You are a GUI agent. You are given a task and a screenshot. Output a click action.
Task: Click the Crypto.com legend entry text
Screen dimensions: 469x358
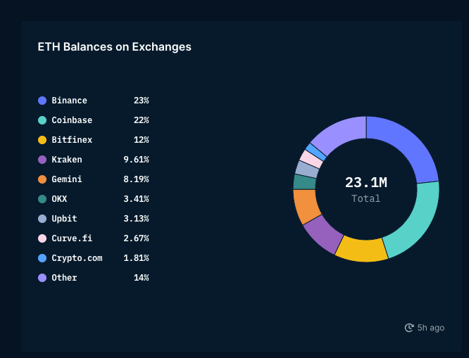coord(77,258)
